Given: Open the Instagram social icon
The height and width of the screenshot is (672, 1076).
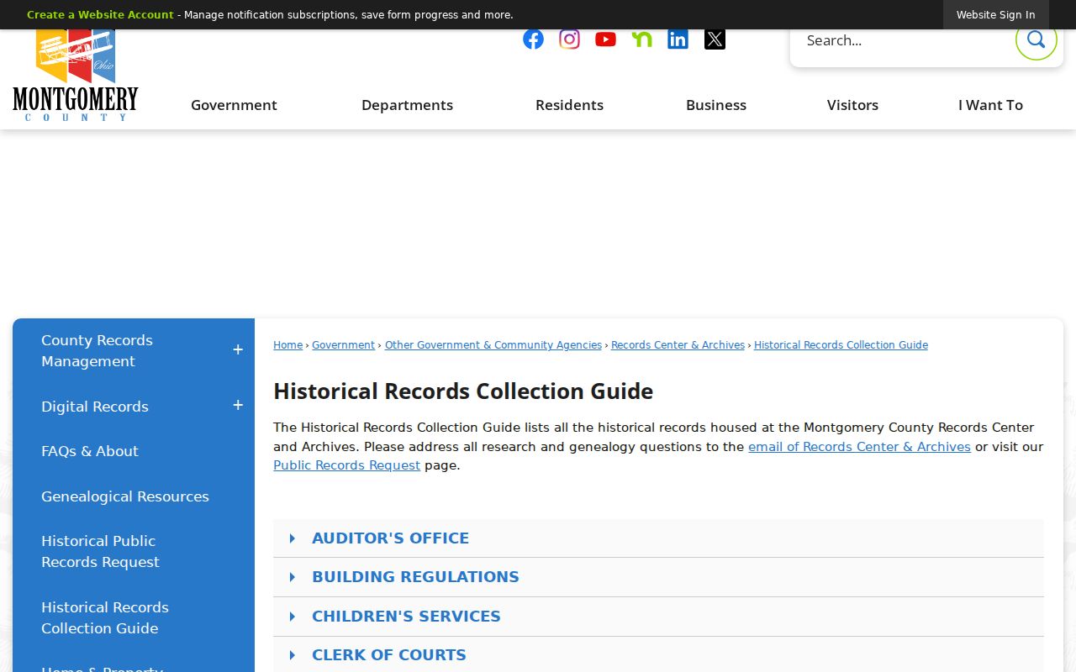Looking at the screenshot, I should pyautogui.click(x=569, y=39).
